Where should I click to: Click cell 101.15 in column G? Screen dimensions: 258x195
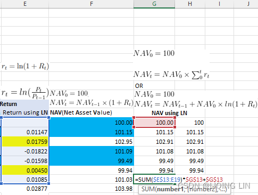point(154,132)
